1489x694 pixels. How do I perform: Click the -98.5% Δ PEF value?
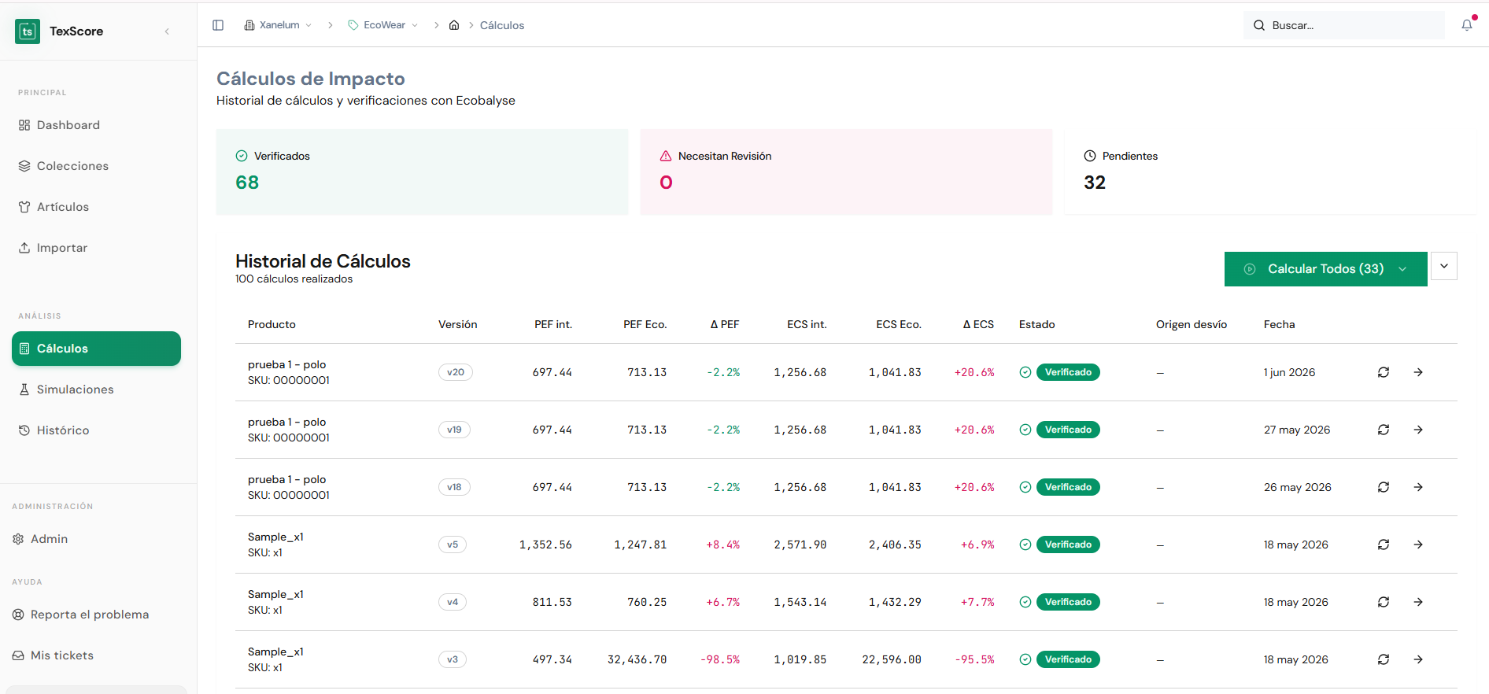(x=720, y=659)
